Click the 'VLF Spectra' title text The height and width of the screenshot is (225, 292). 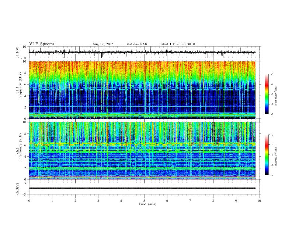42,44
